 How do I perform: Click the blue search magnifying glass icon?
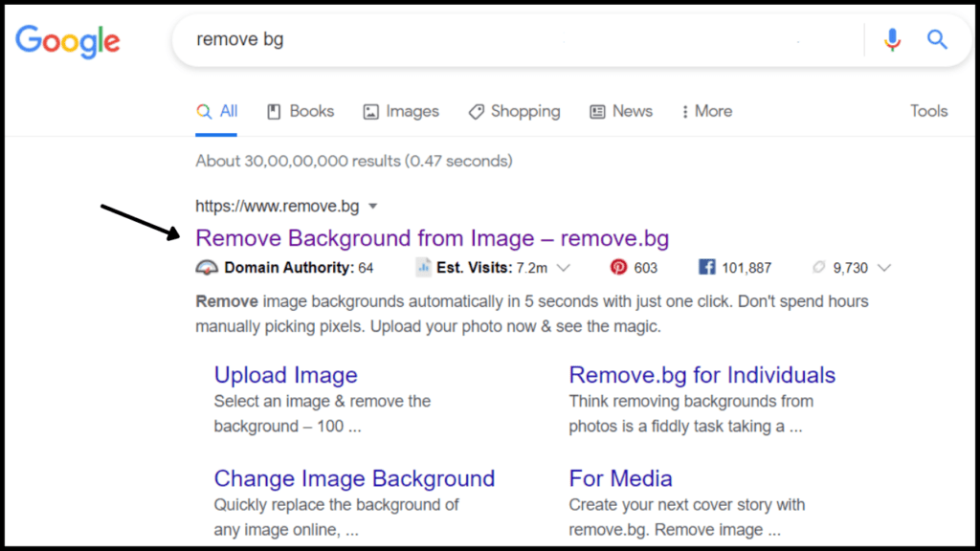(937, 39)
